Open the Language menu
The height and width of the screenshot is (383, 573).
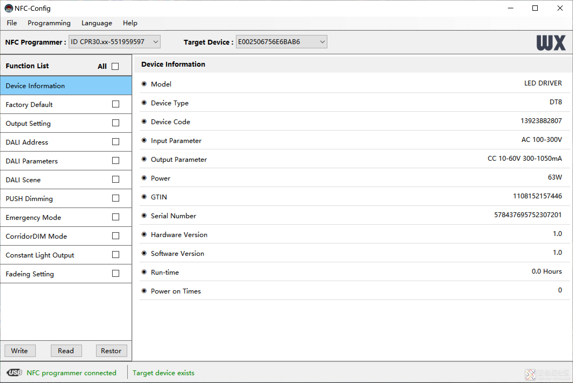(x=97, y=23)
